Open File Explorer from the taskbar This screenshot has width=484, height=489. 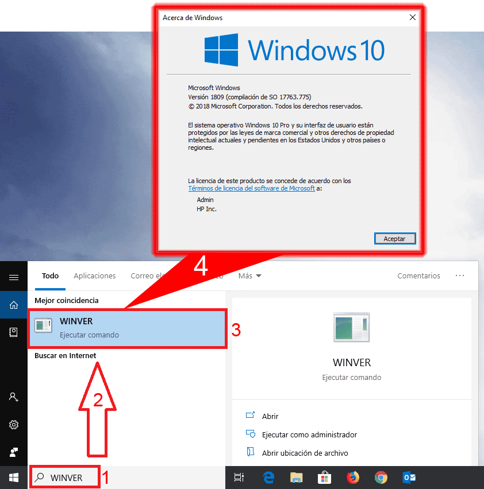pos(296,477)
